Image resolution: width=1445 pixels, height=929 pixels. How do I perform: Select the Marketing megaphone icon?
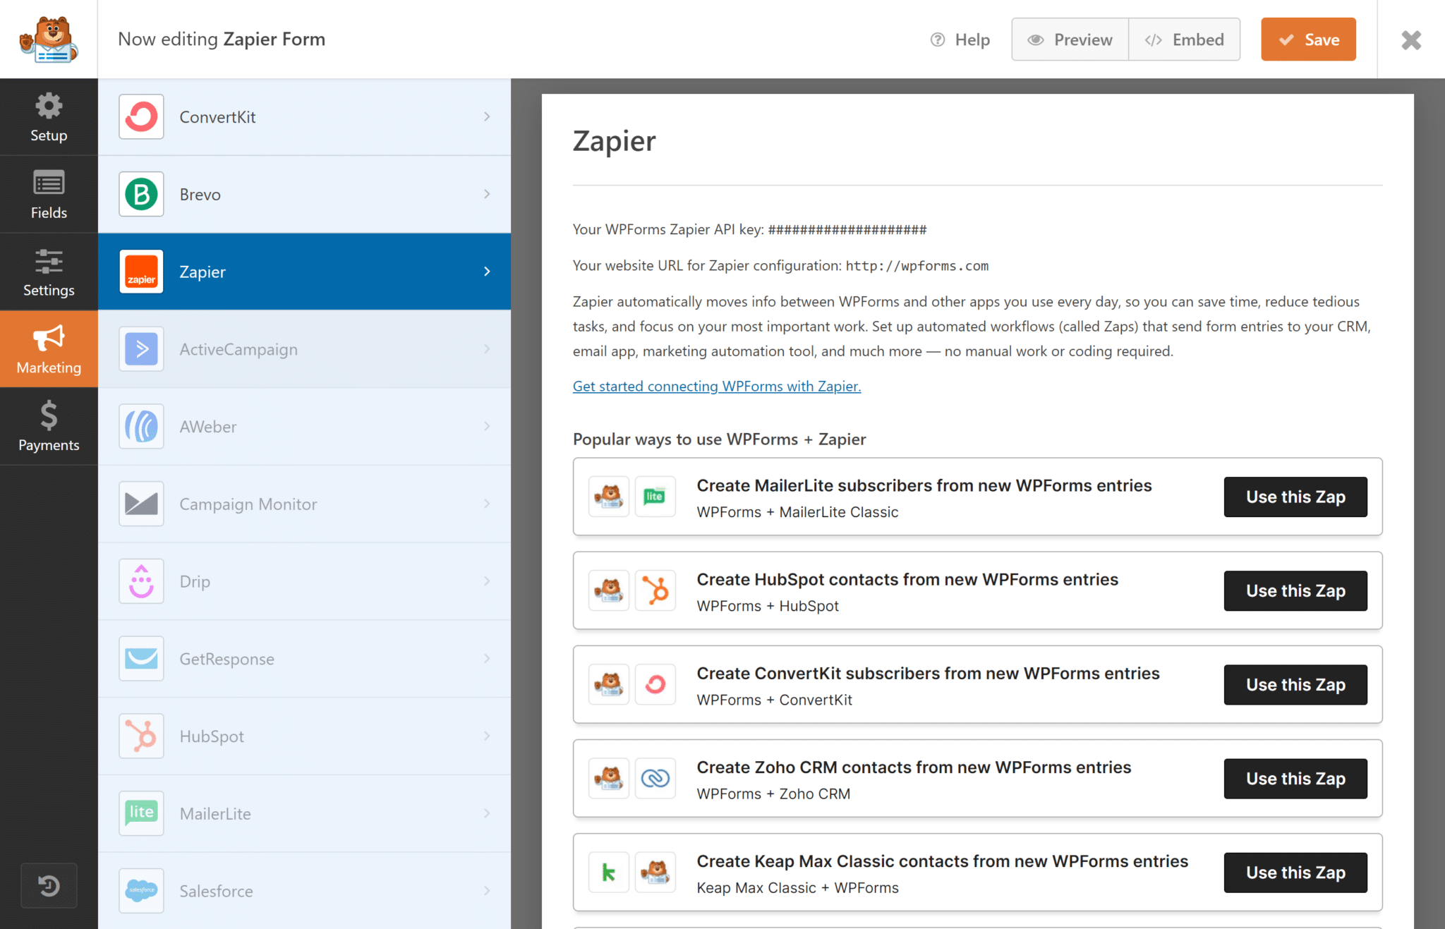(49, 337)
